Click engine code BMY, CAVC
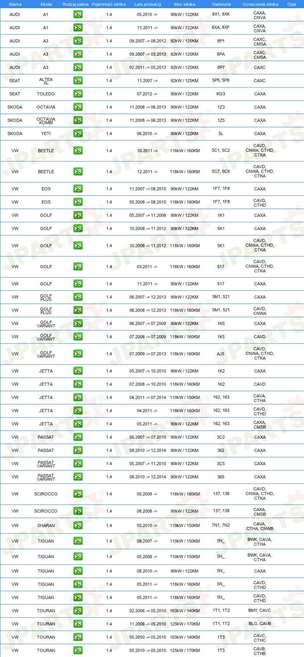 pyautogui.click(x=260, y=610)
